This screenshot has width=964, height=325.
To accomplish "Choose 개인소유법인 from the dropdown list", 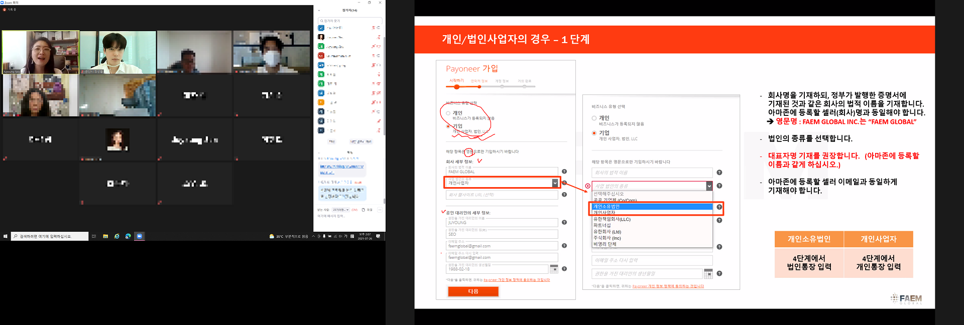I will [652, 207].
